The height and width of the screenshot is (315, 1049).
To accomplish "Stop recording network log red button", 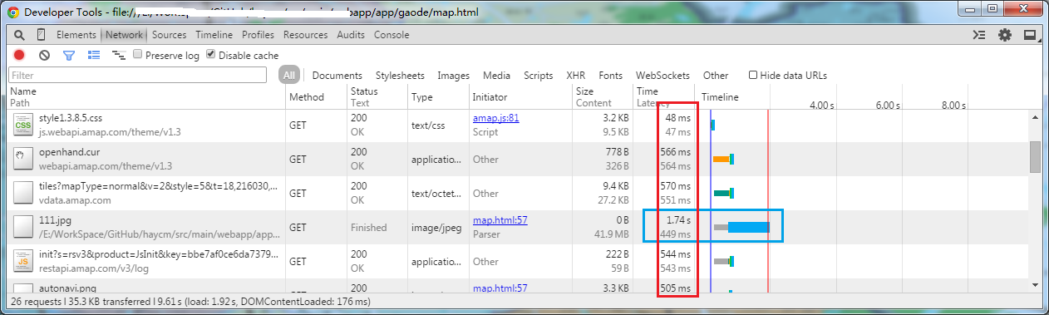I will click(19, 55).
